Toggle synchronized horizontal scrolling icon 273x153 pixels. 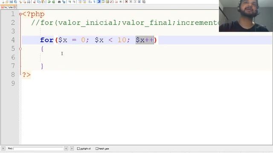point(84,2)
